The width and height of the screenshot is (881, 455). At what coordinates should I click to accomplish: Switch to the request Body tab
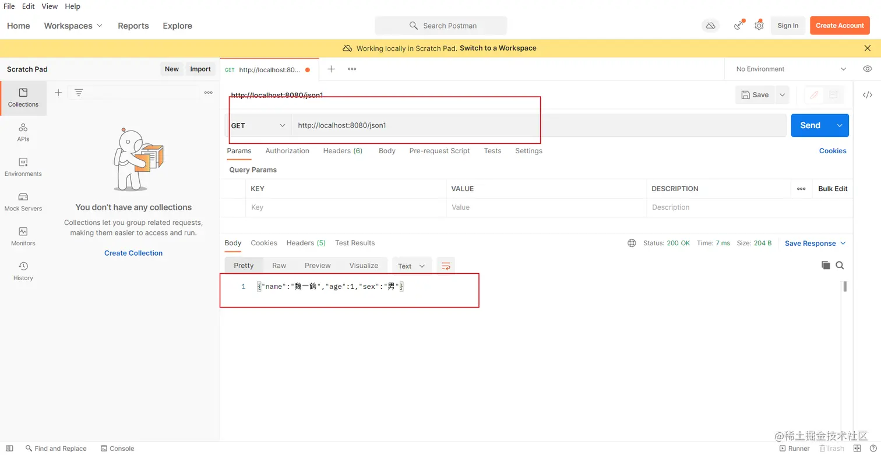pyautogui.click(x=387, y=150)
